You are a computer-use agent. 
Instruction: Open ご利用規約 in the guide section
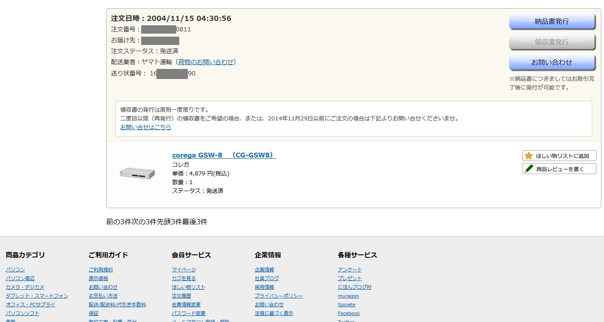pyautogui.click(x=101, y=270)
